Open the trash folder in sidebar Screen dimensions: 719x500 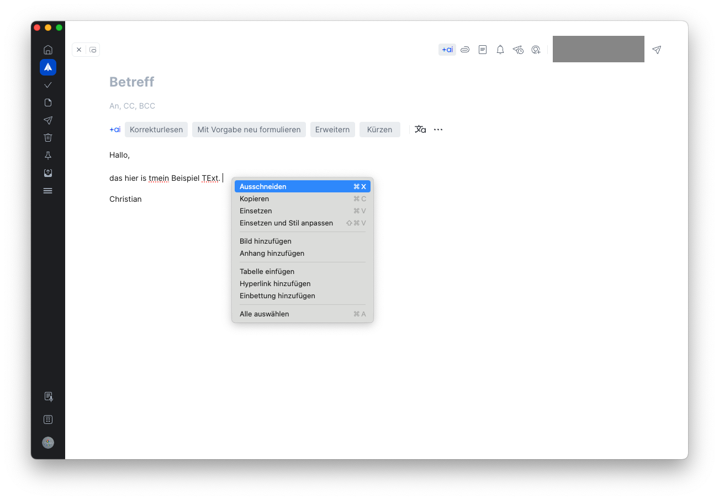48,138
